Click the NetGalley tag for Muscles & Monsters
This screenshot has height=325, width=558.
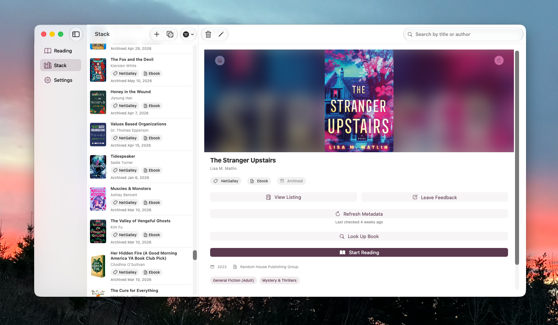click(x=125, y=202)
